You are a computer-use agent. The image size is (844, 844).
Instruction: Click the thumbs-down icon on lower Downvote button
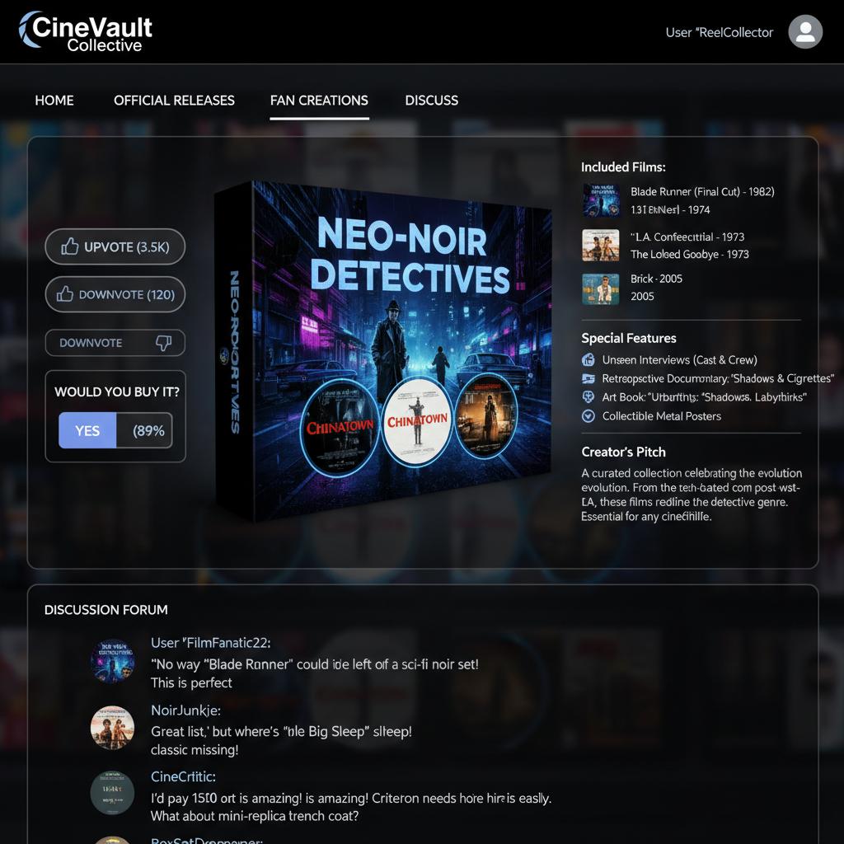tap(163, 343)
